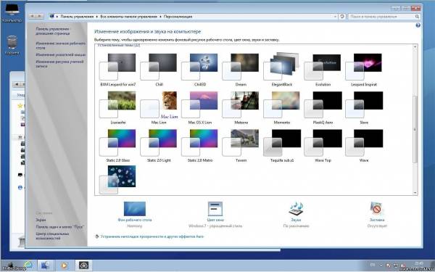The image size is (435, 272).
Task: Open the Screen Saver icon
Action: pos(377,209)
